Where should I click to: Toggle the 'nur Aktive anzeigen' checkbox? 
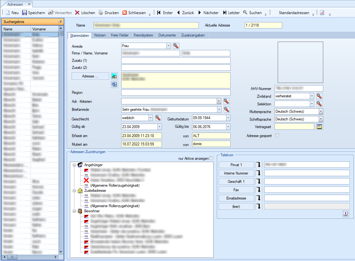pyautogui.click(x=211, y=158)
